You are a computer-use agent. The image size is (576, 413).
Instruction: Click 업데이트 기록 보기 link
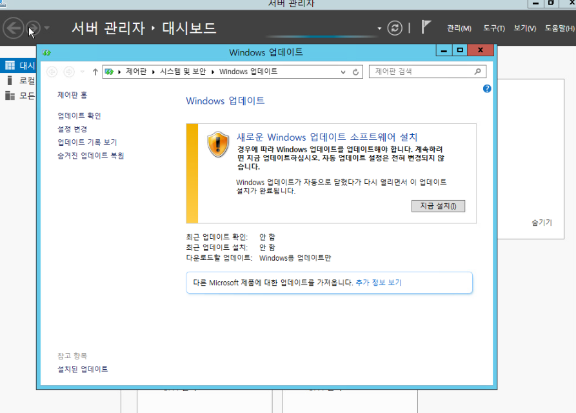pos(87,142)
